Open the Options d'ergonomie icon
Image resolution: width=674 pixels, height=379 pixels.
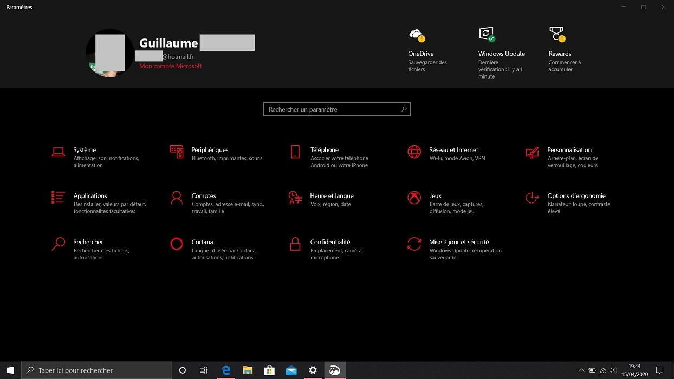[532, 198]
